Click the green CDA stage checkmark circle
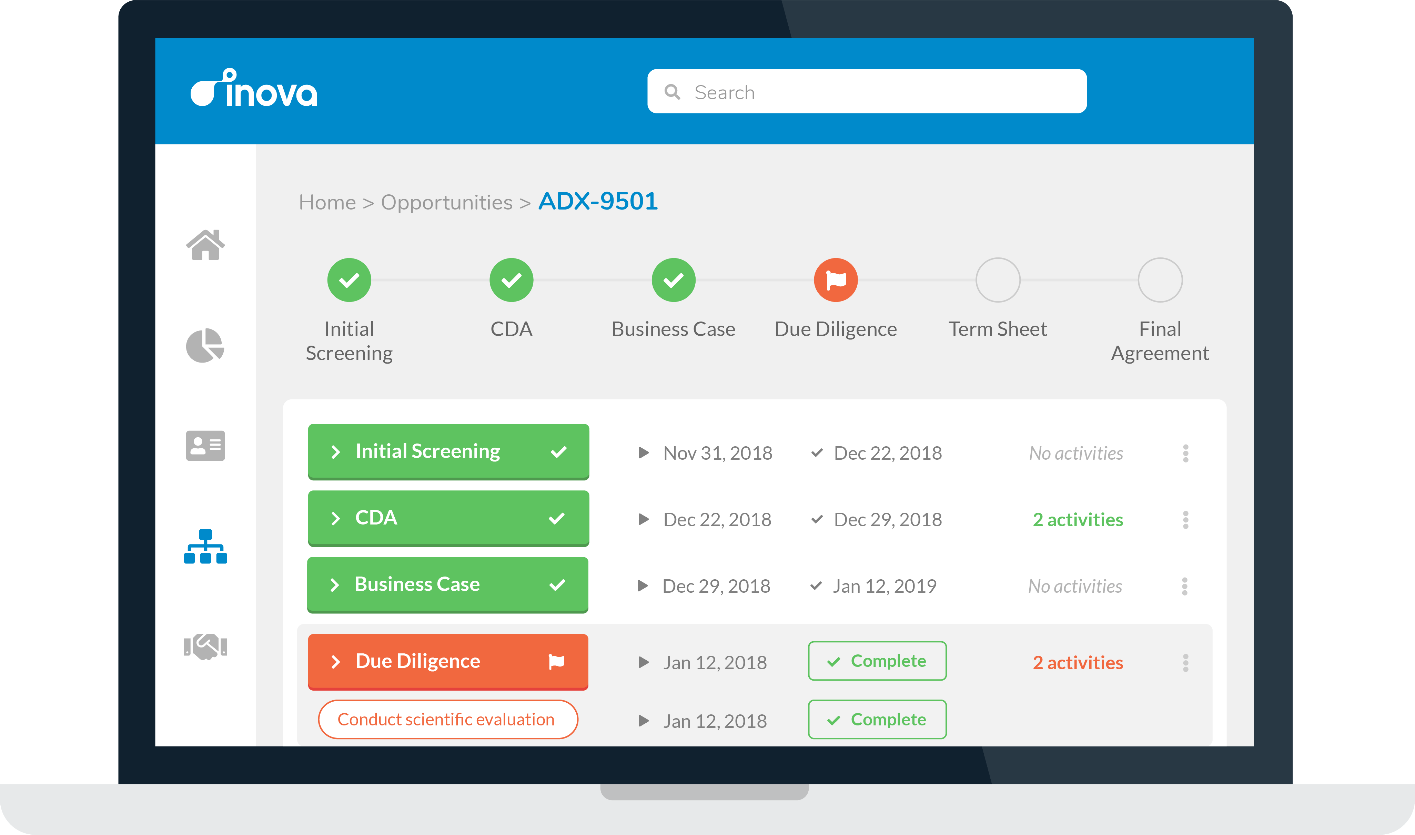Image resolution: width=1415 pixels, height=835 pixels. pyautogui.click(x=511, y=280)
